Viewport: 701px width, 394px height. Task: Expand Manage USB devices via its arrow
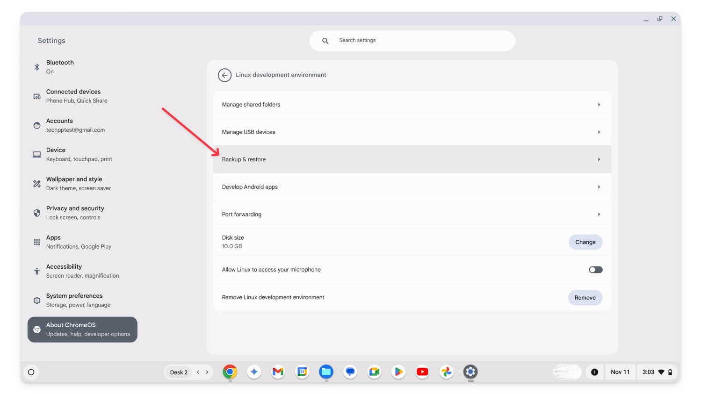click(599, 132)
